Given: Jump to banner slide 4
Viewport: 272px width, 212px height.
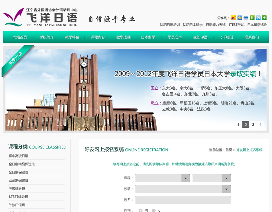Looking at the screenshot, I should [260, 124].
